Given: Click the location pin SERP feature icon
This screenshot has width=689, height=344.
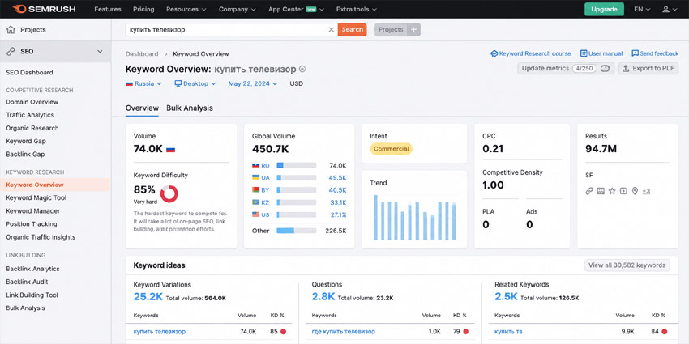Looking at the screenshot, I should click(x=635, y=191).
